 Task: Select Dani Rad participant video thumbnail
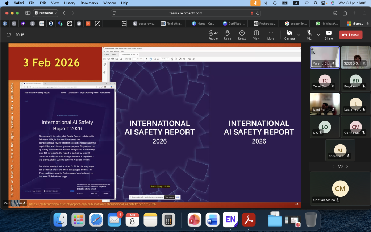pyautogui.click(x=325, y=104)
